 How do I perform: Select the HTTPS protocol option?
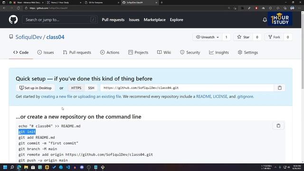tap(76, 88)
